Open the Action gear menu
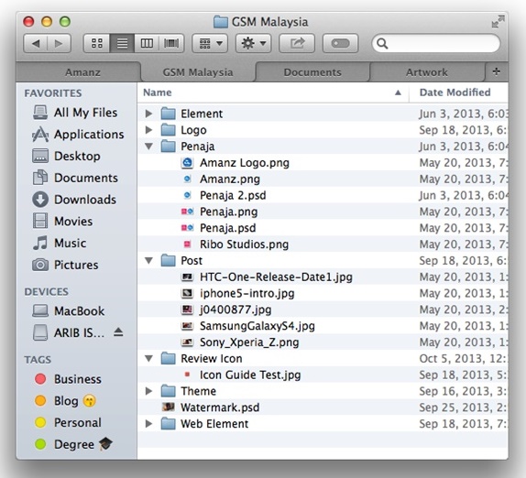This screenshot has height=478, width=526. tap(253, 43)
